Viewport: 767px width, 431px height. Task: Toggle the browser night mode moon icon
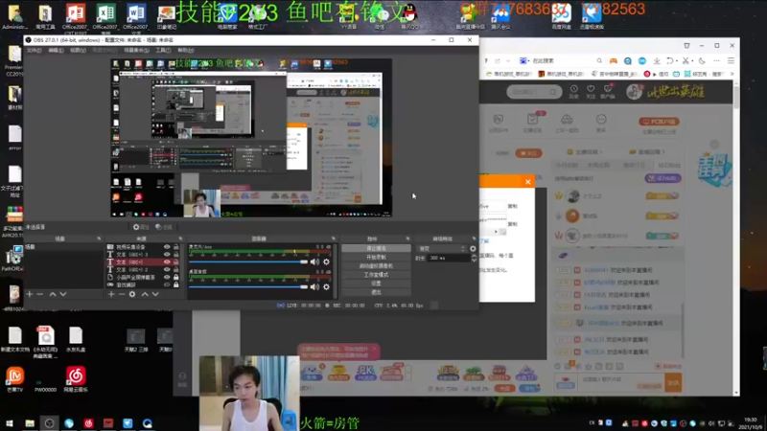[x=702, y=60]
